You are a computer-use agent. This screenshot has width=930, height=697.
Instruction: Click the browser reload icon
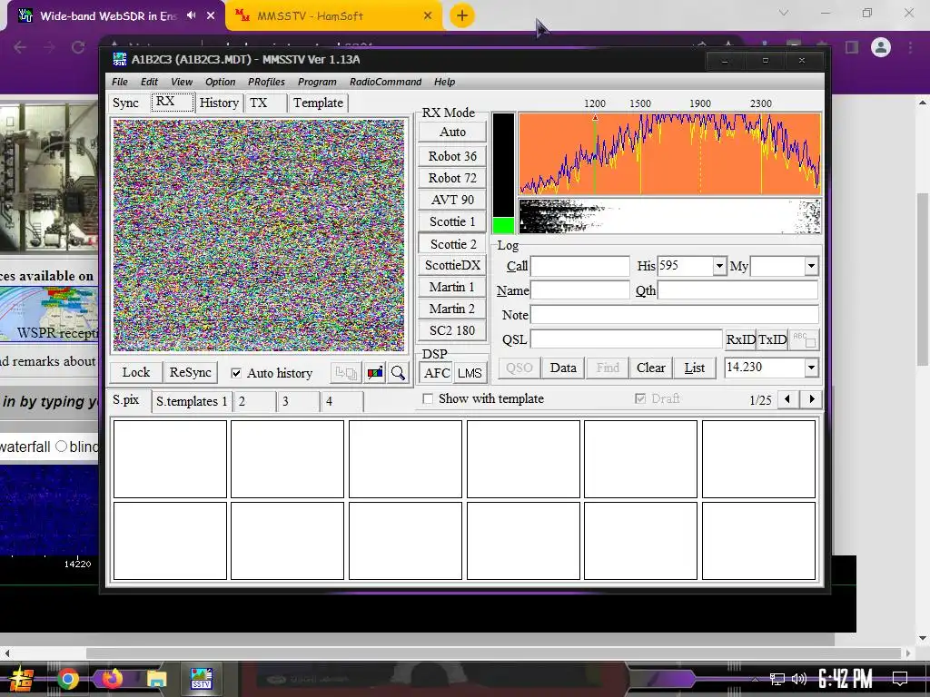pos(78,47)
